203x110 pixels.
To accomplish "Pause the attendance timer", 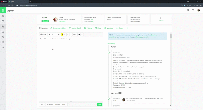I will (41, 21).
